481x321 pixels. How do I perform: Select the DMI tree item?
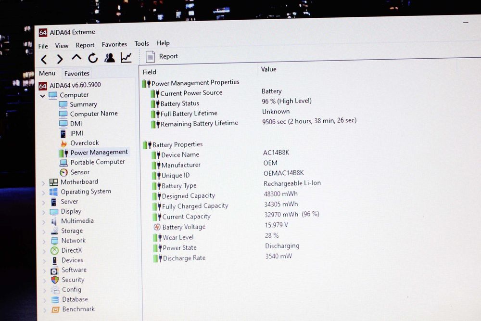click(76, 123)
